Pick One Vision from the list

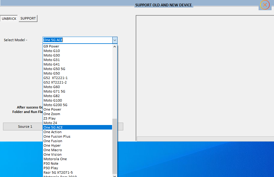[x=77, y=154]
